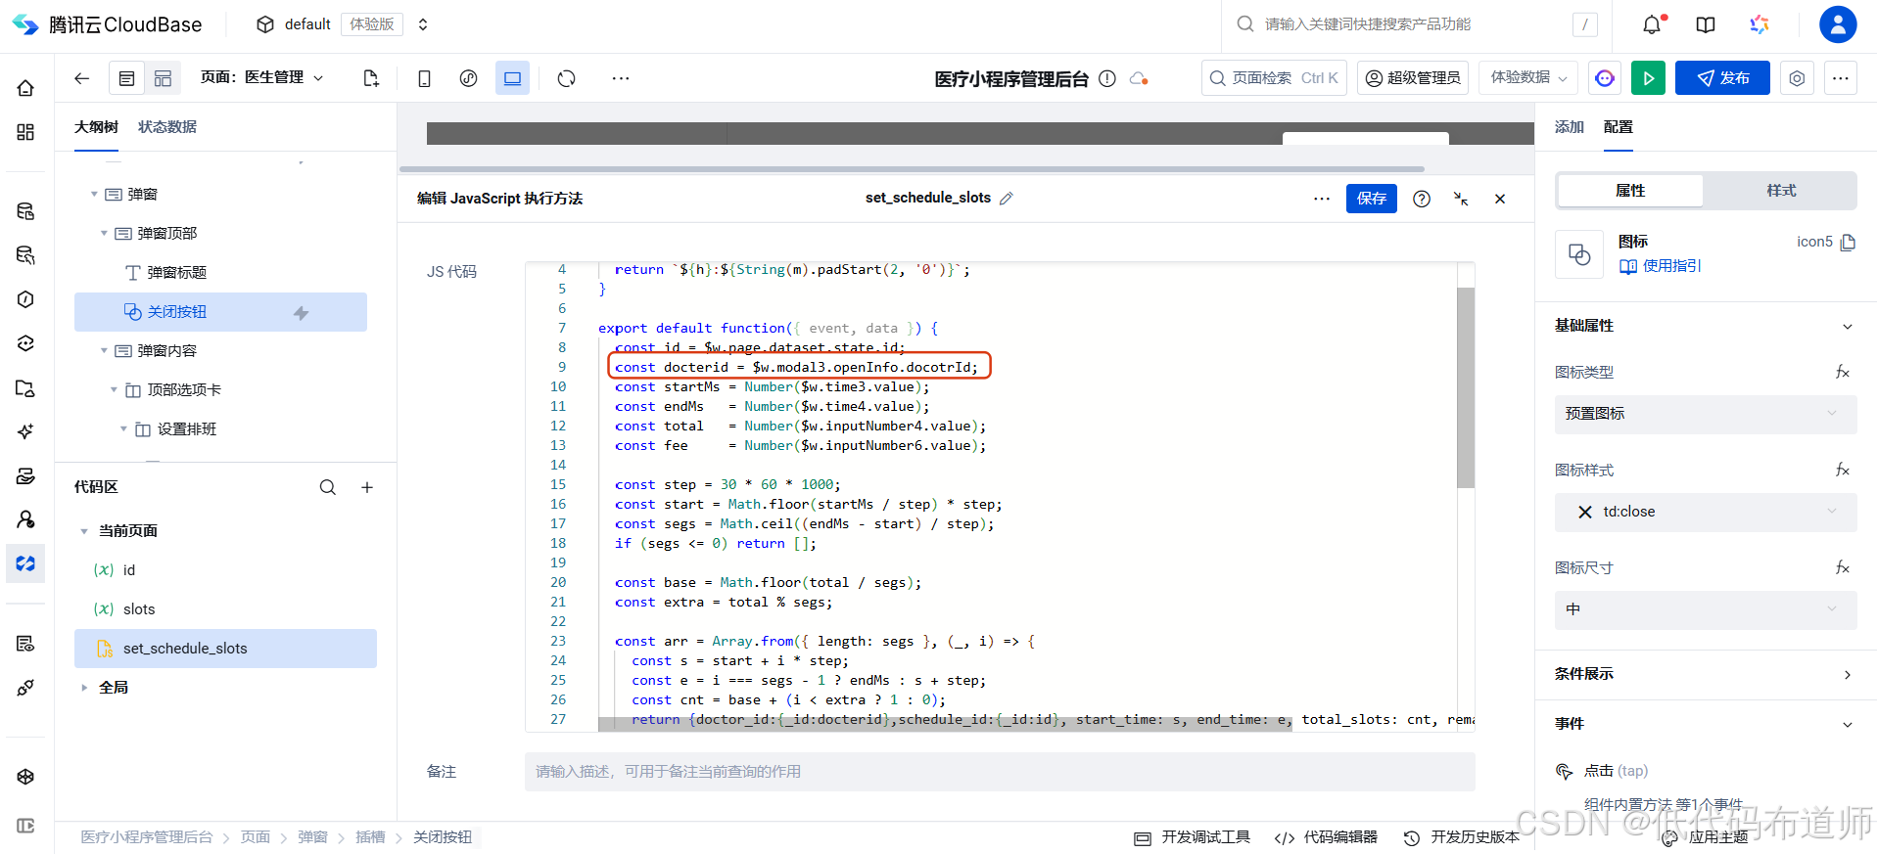1877x854 pixels.
Task: Open help for JavaScript editor
Action: pos(1422,199)
